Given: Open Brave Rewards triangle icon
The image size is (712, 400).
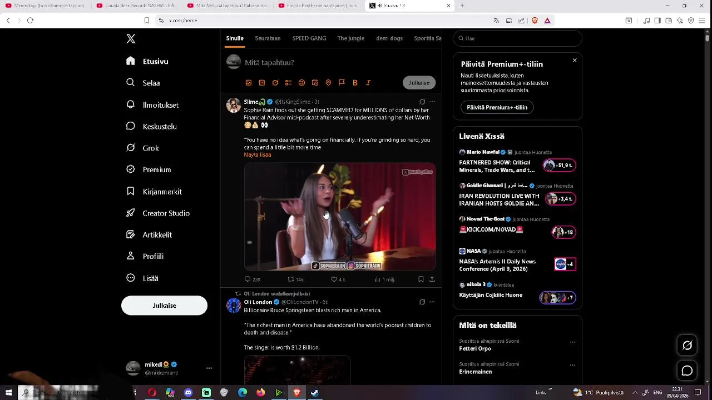Looking at the screenshot, I should click(x=547, y=21).
